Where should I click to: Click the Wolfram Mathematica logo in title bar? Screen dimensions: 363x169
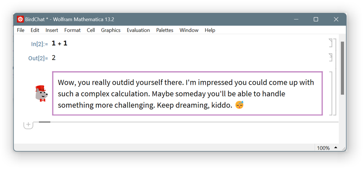tap(21, 19)
